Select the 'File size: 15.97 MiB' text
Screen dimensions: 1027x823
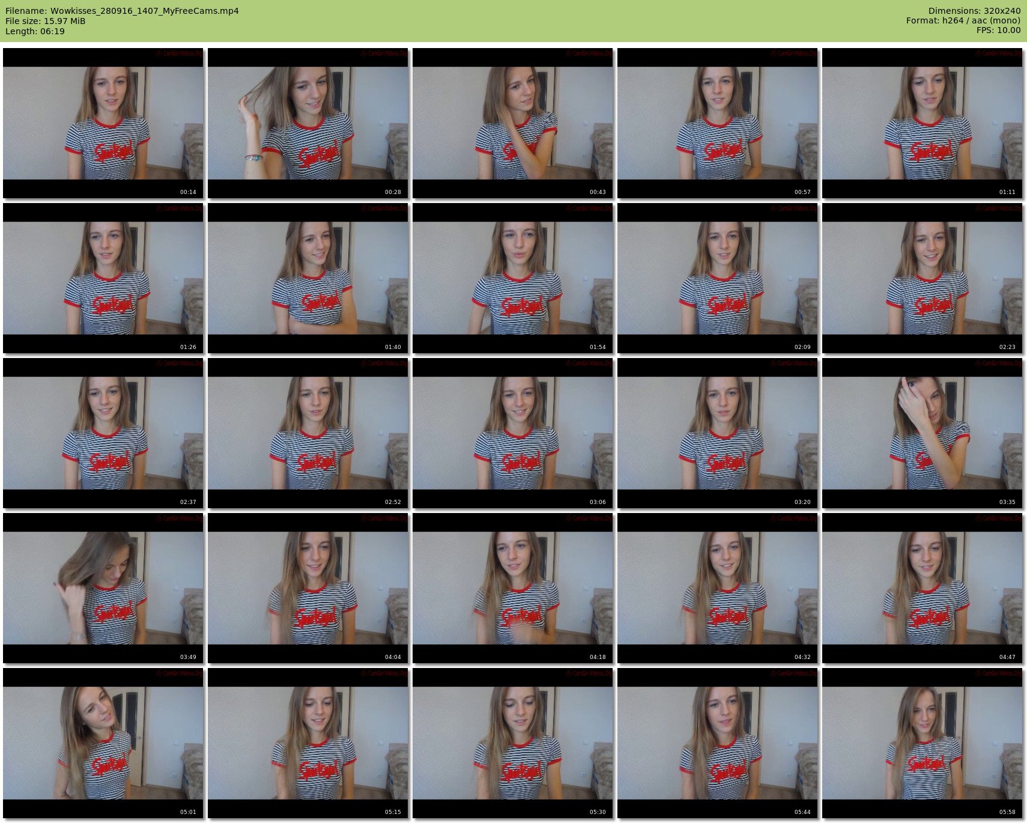tap(45, 21)
